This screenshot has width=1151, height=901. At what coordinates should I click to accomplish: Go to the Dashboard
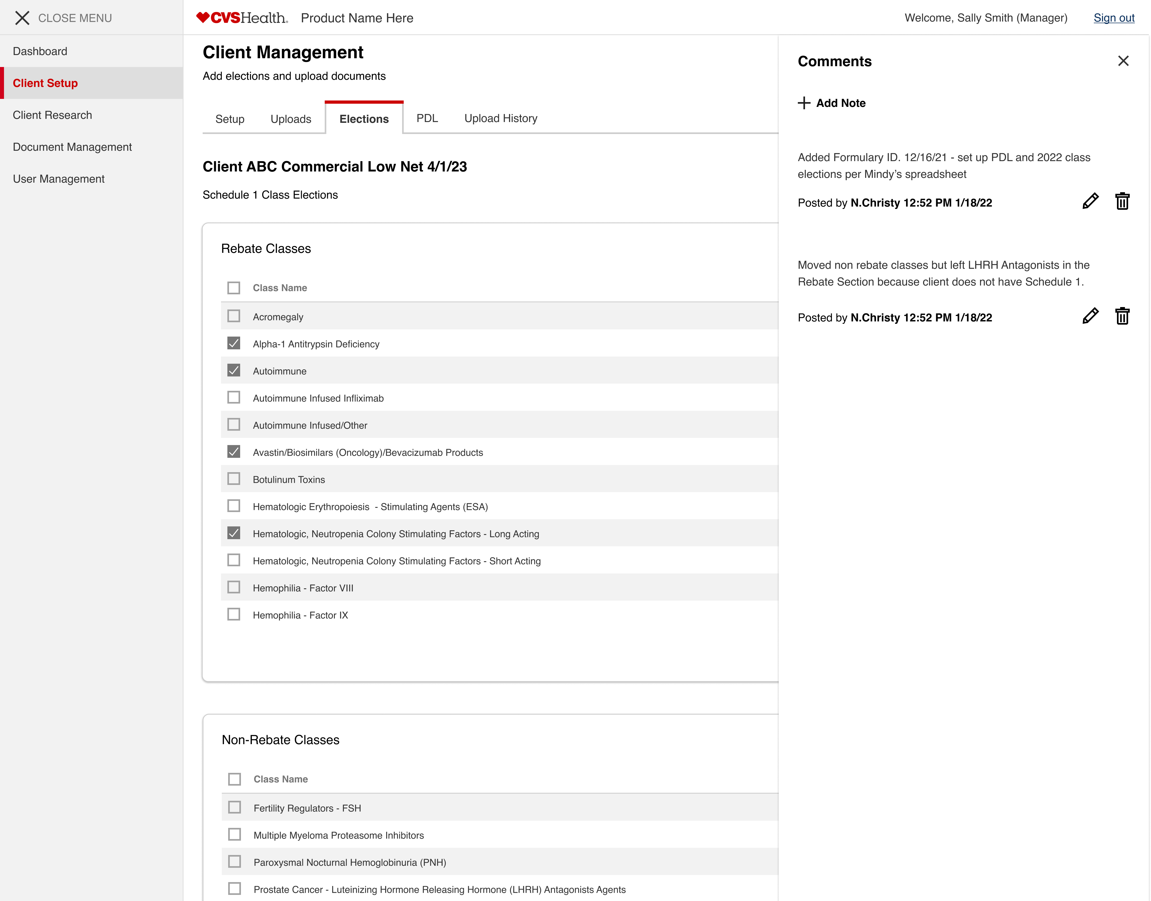point(40,51)
